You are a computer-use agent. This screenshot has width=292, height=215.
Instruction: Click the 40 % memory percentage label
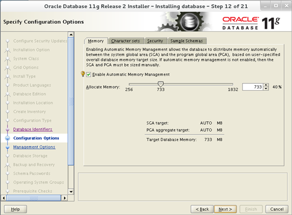[277, 87]
